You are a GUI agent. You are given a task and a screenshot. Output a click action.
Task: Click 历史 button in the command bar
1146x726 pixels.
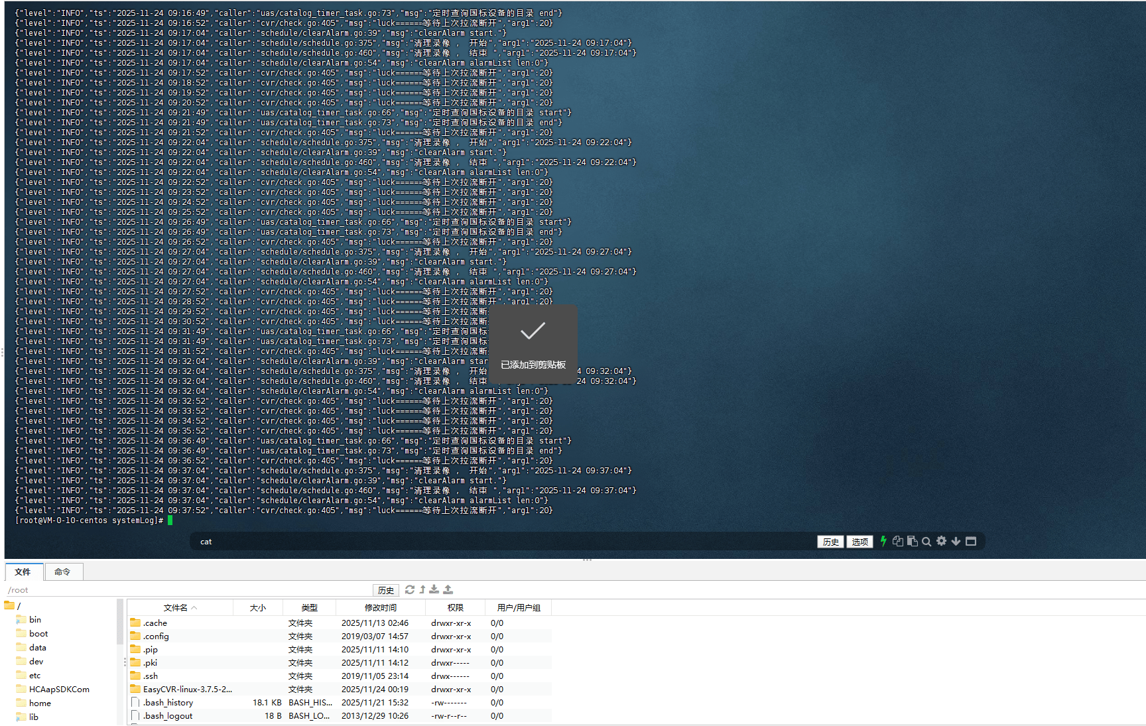coord(830,542)
